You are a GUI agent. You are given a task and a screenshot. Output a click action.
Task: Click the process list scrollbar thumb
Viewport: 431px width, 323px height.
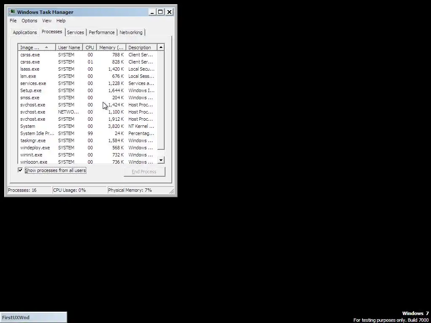click(x=161, y=100)
